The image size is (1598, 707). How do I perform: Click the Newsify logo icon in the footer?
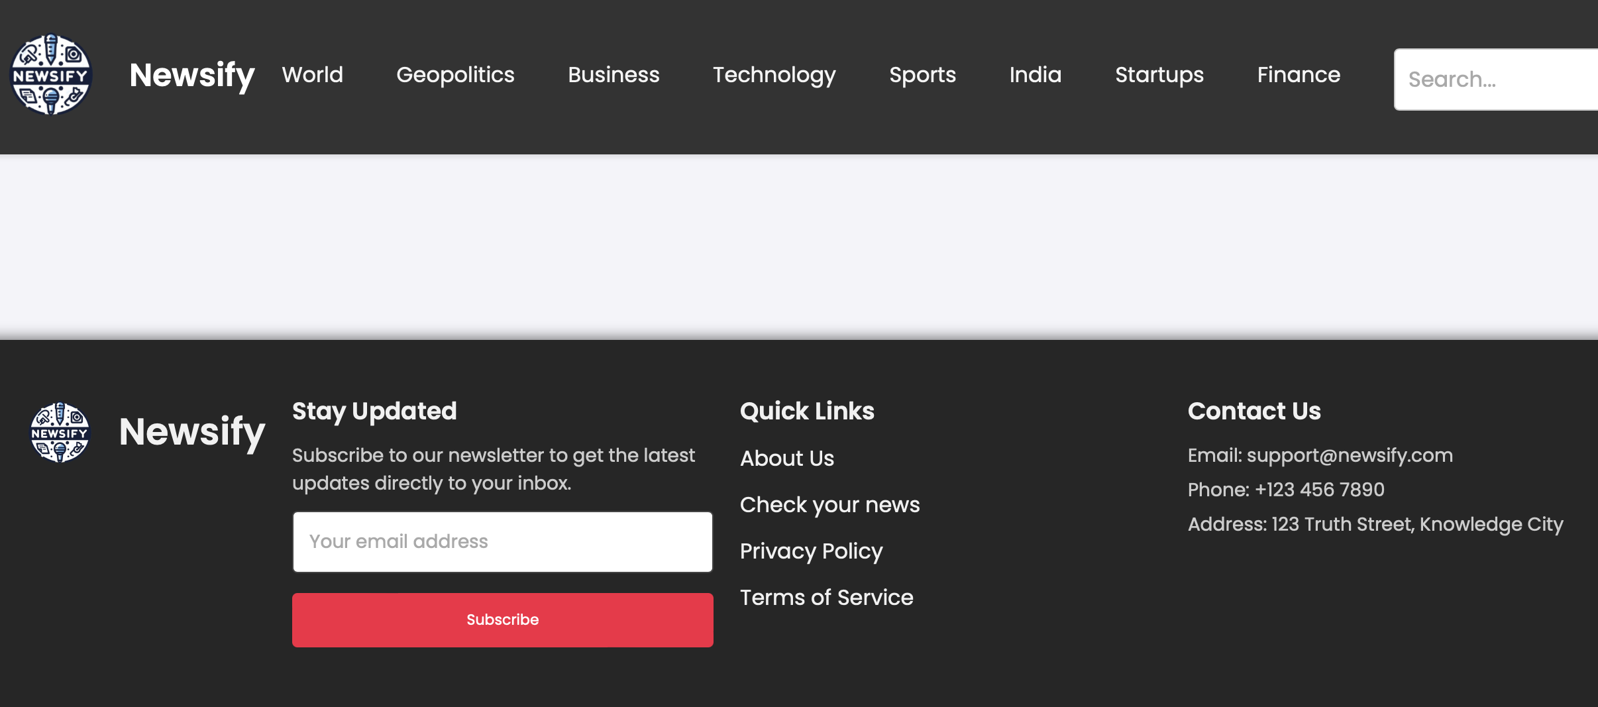(x=60, y=432)
